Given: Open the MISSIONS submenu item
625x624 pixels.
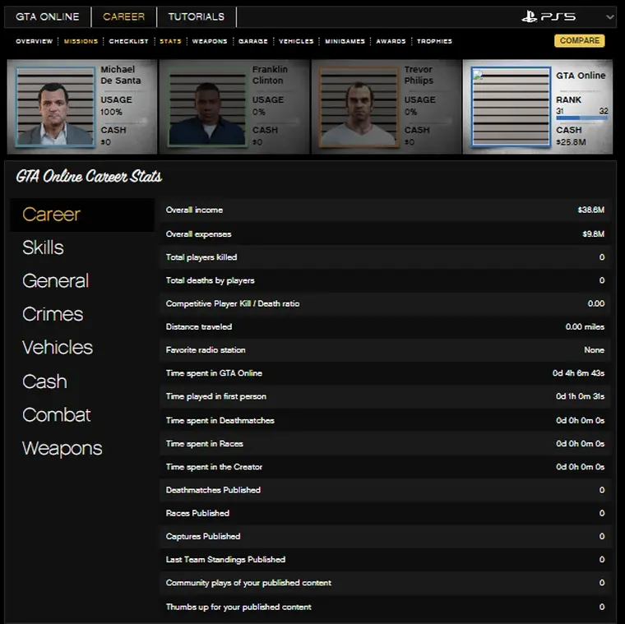Looking at the screenshot, I should point(81,41).
